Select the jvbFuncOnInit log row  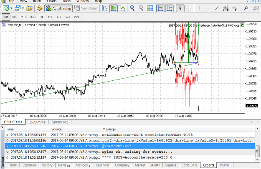click(x=130, y=146)
